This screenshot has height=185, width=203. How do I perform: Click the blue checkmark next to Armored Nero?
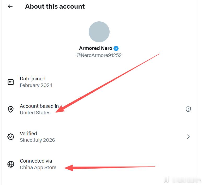coord(116,48)
